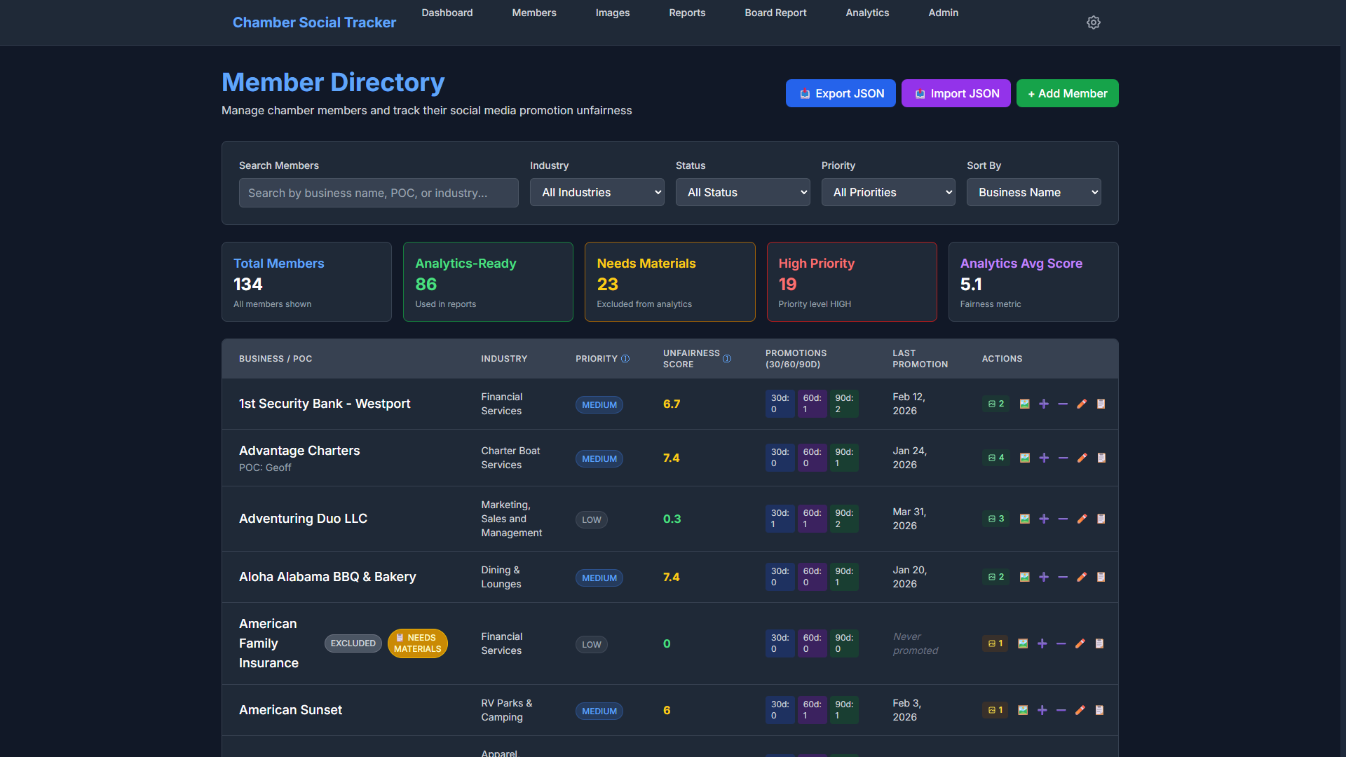
Task: Click picture icon for Adventuring Duo LLC row
Action: 1024,519
